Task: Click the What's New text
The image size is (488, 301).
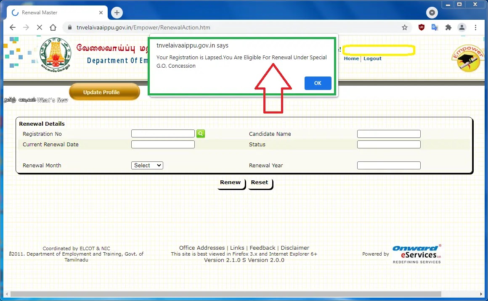Action: coord(52,100)
